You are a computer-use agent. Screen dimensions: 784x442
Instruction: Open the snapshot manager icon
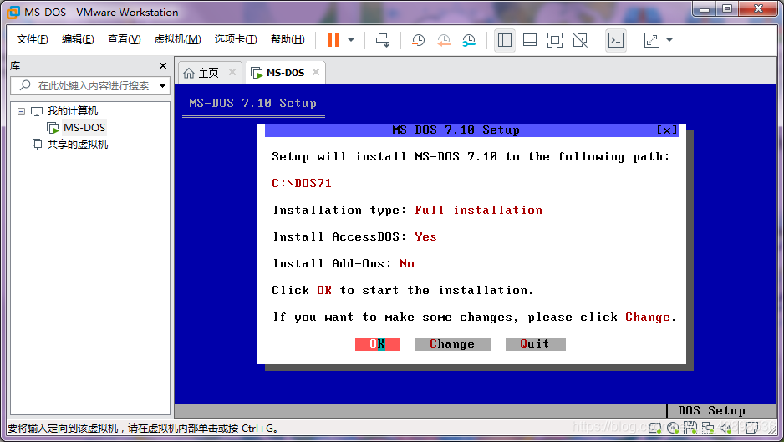tap(469, 40)
